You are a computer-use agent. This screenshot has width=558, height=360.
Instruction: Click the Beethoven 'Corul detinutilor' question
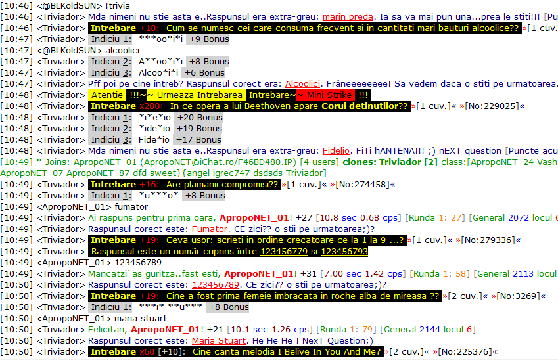pos(250,106)
